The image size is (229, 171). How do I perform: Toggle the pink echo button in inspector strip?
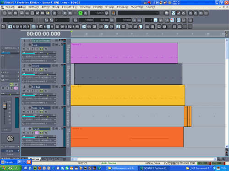click(16, 88)
